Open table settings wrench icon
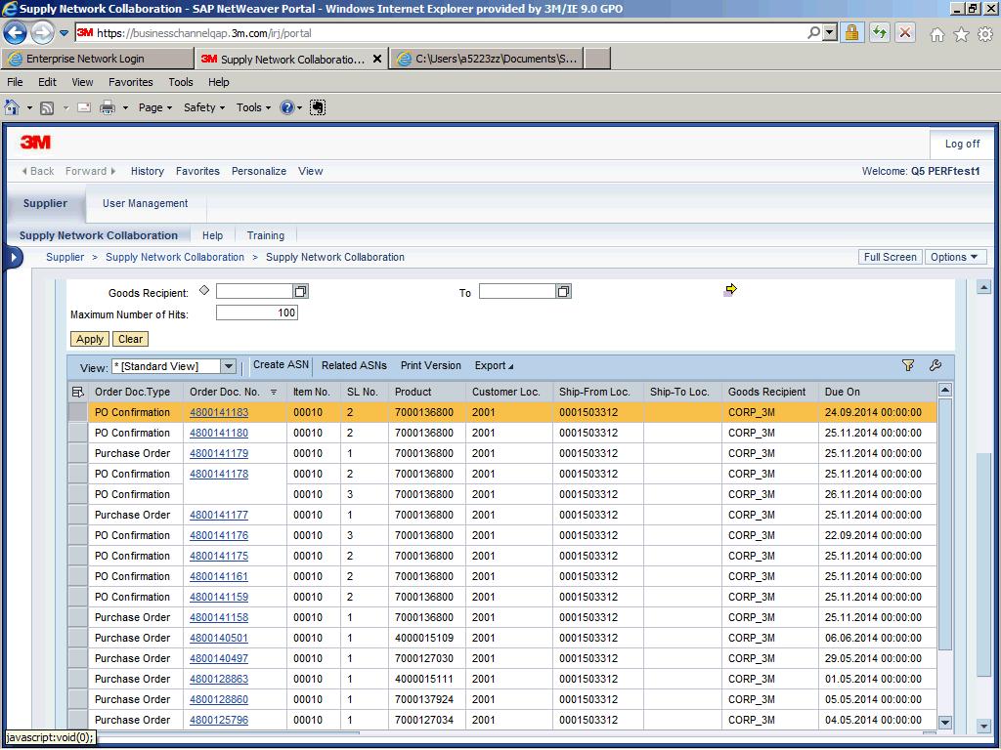This screenshot has width=1001, height=750. [936, 365]
